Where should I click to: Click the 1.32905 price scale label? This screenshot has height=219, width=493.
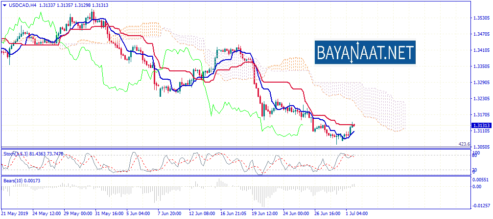(x=481, y=83)
